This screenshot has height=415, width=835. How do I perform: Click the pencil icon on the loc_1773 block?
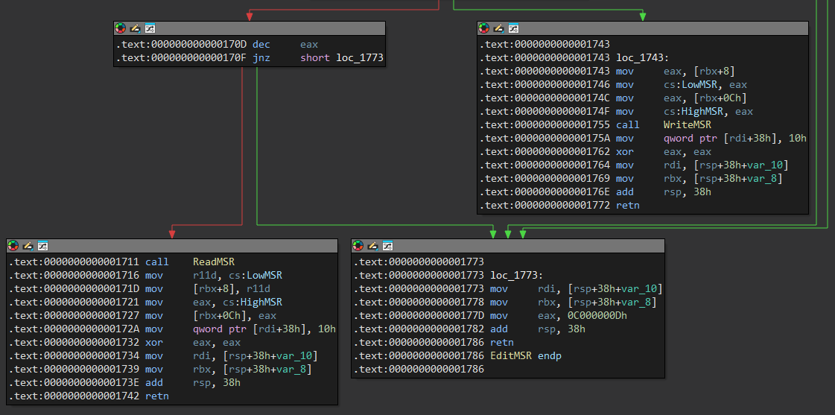[x=373, y=246]
